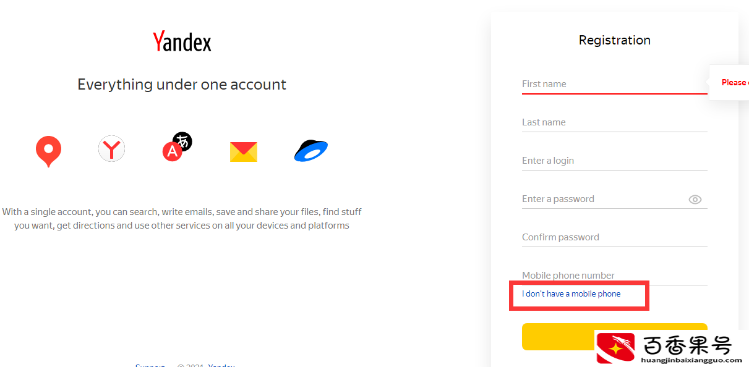This screenshot has height=367, width=749.
Task: Click the Enter a password field
Action: coord(604,199)
